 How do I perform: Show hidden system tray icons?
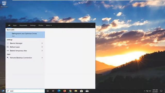pos(145,91)
